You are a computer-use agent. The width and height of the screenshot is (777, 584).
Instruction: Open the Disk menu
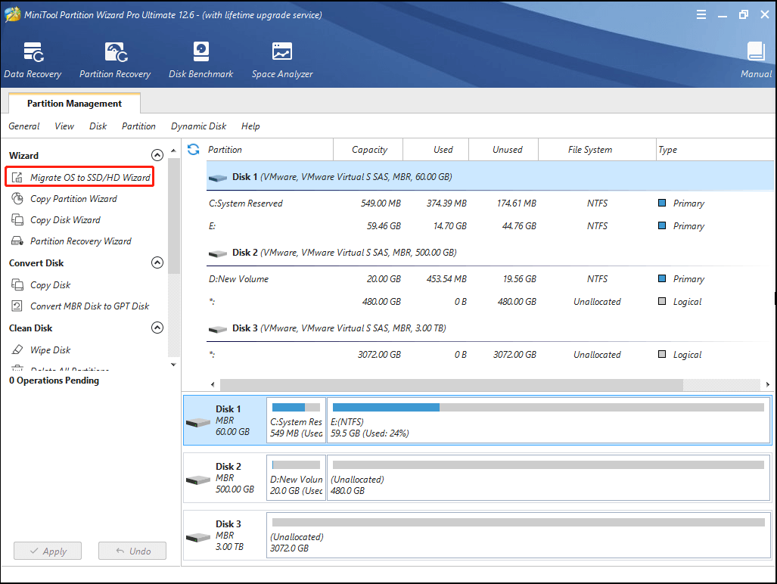coord(98,126)
